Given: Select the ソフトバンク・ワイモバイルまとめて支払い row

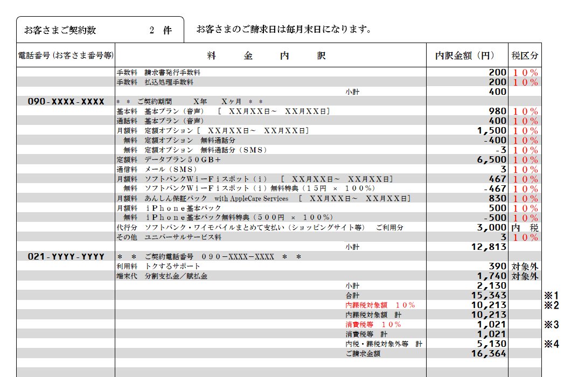Looking at the screenshot, I should (260, 227).
